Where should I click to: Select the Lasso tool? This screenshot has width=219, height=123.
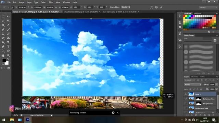[x=3, y=21]
